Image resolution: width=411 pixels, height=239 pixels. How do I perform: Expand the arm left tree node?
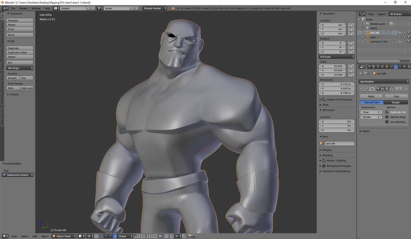(363, 33)
